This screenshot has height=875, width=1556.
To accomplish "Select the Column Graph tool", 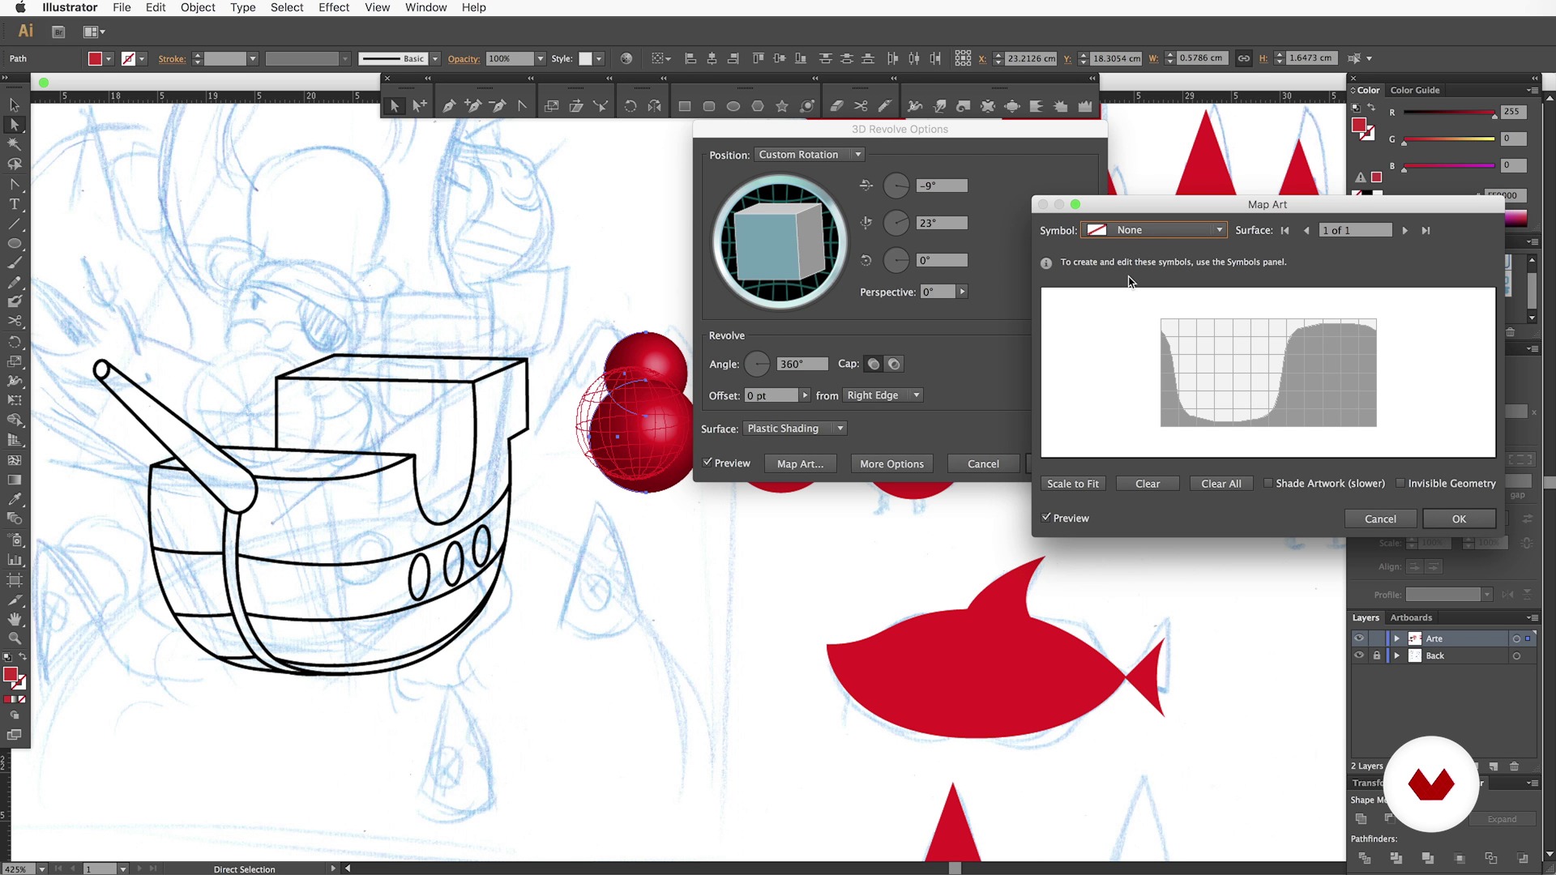I will tap(15, 560).
